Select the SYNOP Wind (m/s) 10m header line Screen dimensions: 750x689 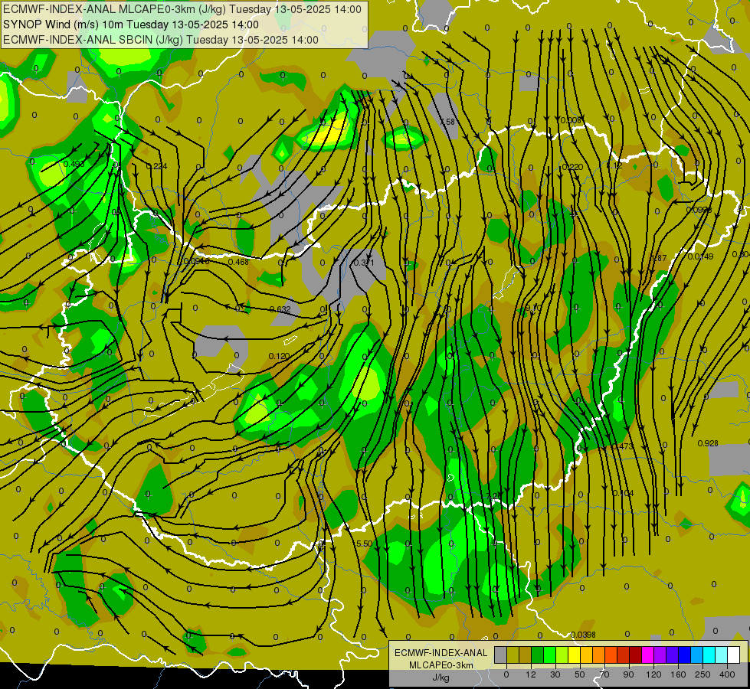131,24
